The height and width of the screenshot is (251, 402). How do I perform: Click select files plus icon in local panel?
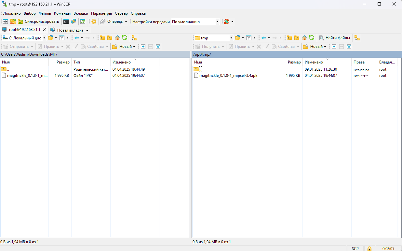point(143,47)
